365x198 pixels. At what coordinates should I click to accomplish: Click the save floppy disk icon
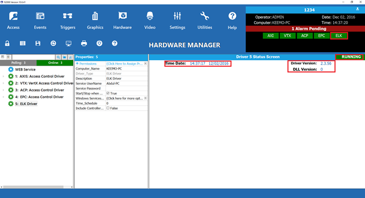pos(38,43)
